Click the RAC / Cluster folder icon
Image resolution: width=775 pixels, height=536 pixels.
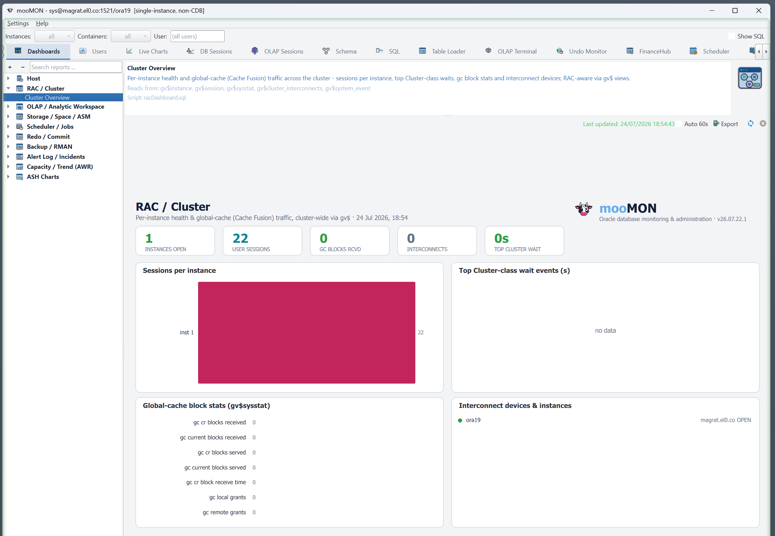tap(20, 89)
